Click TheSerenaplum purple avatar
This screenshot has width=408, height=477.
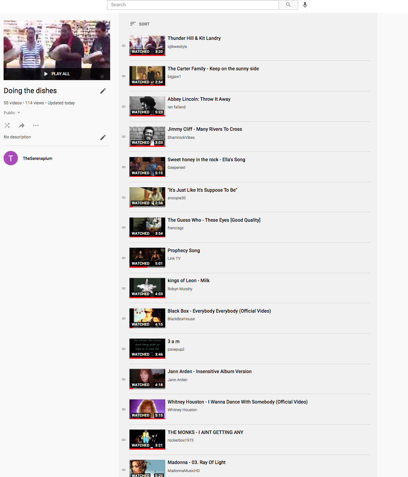(x=11, y=158)
